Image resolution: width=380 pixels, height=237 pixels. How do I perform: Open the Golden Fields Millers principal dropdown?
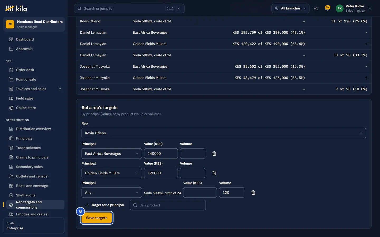[x=112, y=173]
